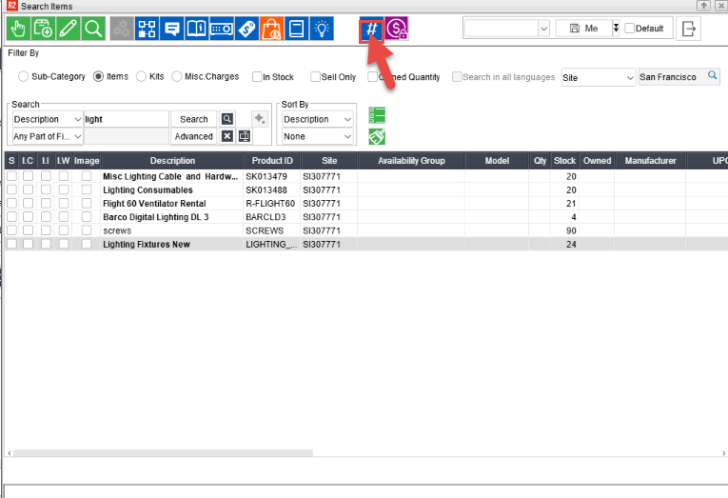The height and width of the screenshot is (498, 728).
Task: Click the gray cubes icon
Action: 122,29
